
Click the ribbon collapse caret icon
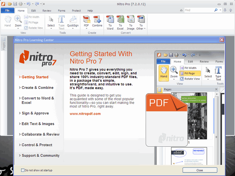(x=181, y=10)
